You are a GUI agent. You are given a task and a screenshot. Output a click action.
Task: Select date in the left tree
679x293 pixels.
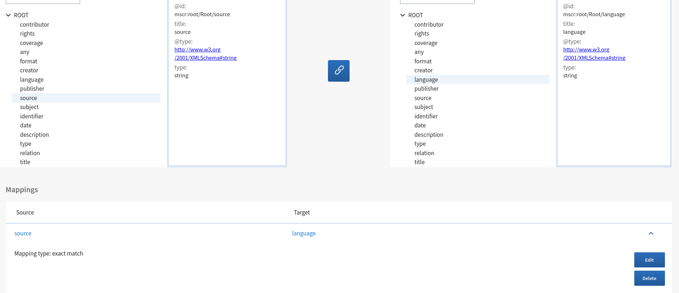[26, 125]
